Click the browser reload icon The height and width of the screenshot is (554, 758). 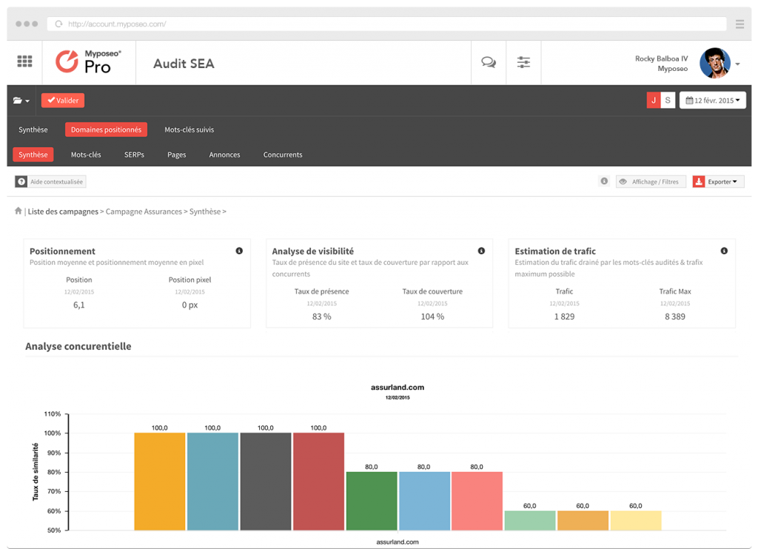coord(58,24)
